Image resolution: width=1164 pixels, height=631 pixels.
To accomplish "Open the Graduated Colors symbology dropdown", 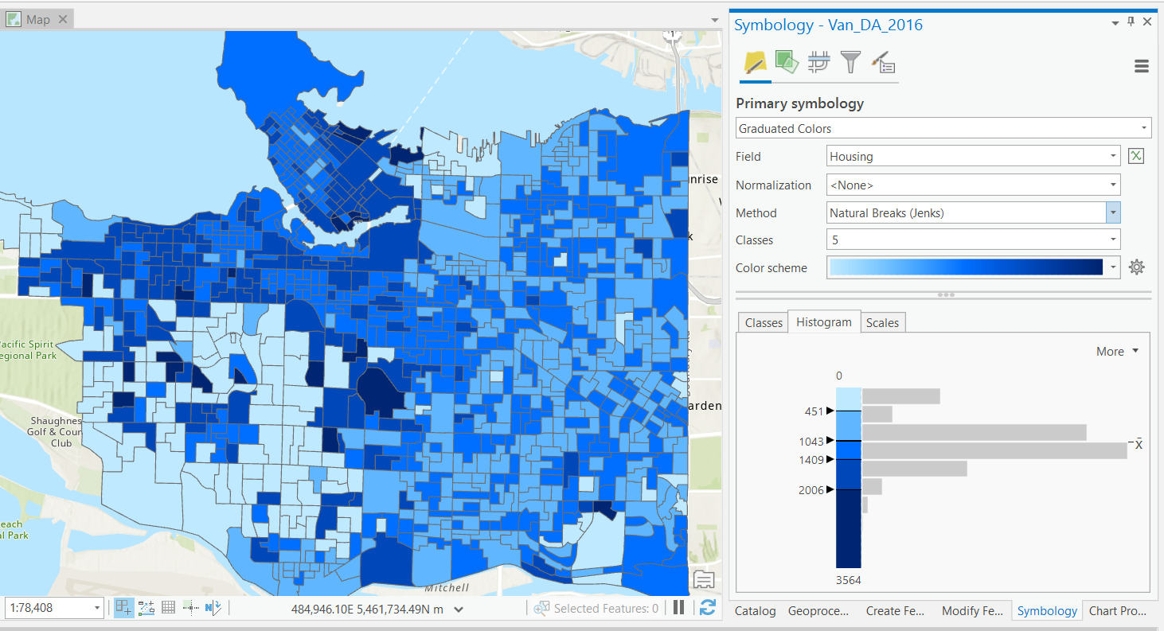I will [x=943, y=128].
